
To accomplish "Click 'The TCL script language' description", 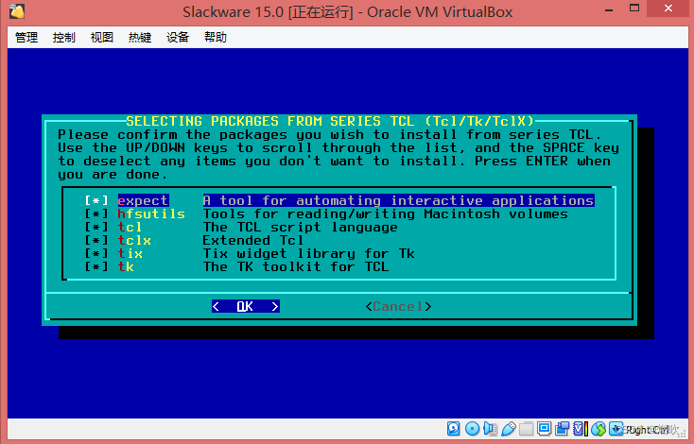I will pos(300,228).
